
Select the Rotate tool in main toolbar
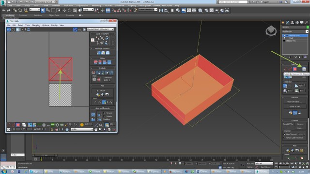(70, 10)
